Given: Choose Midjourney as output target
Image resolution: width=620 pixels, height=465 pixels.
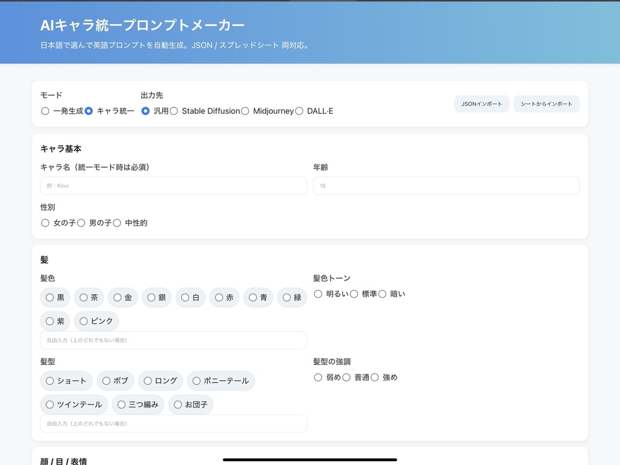Looking at the screenshot, I should pyautogui.click(x=246, y=111).
